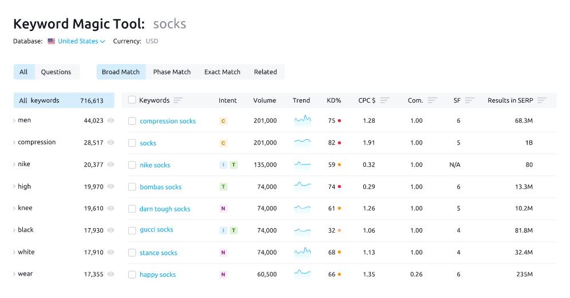Open the trend sparkline for compression socks
Screen dimensions: 570x298
coord(302,120)
